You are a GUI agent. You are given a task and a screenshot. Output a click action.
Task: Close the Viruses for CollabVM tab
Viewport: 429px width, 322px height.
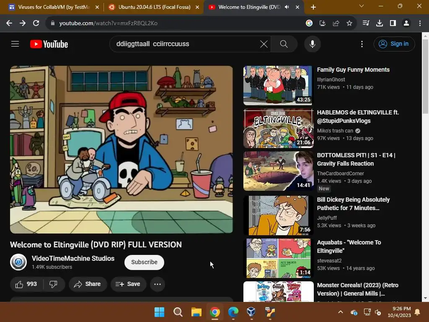97,7
